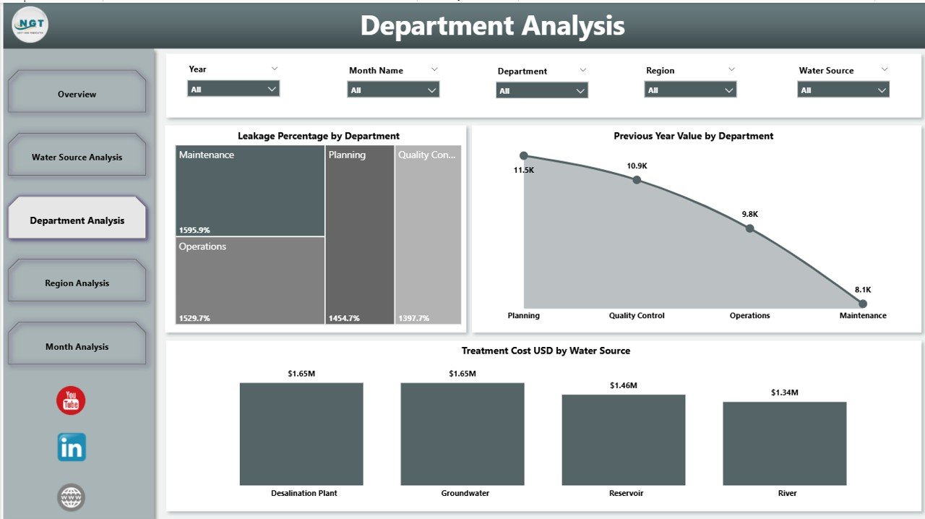Open the Department slicer dropdown
The width and height of the screenshot is (925, 519).
click(x=580, y=89)
